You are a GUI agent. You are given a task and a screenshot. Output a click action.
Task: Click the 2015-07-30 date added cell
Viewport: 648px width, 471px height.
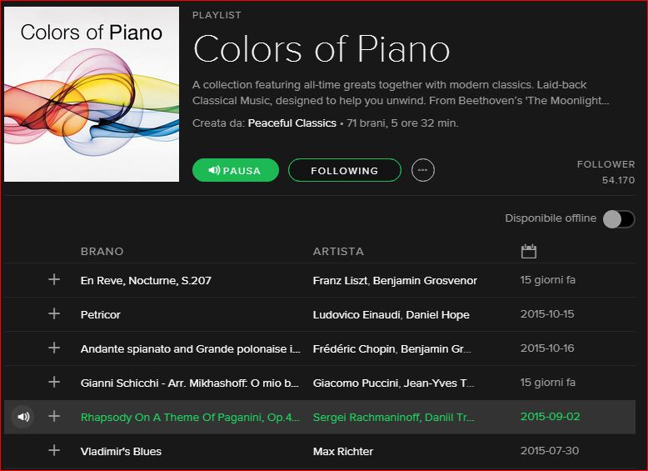tap(550, 450)
